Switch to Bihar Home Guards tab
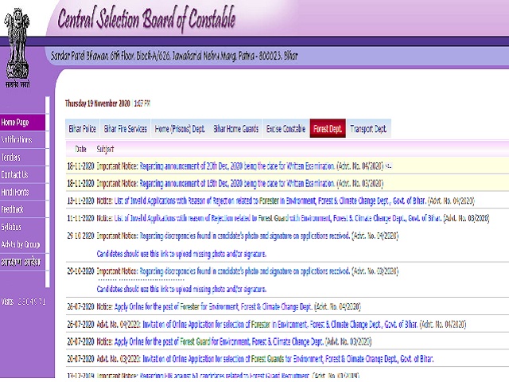The width and height of the screenshot is (509, 382). pyautogui.click(x=235, y=129)
